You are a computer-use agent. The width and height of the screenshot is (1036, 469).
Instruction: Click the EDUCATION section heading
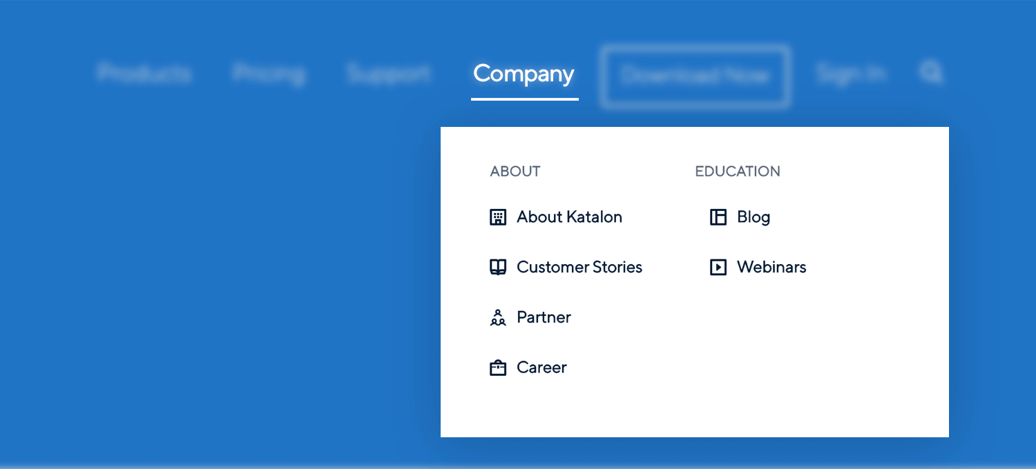(x=738, y=172)
